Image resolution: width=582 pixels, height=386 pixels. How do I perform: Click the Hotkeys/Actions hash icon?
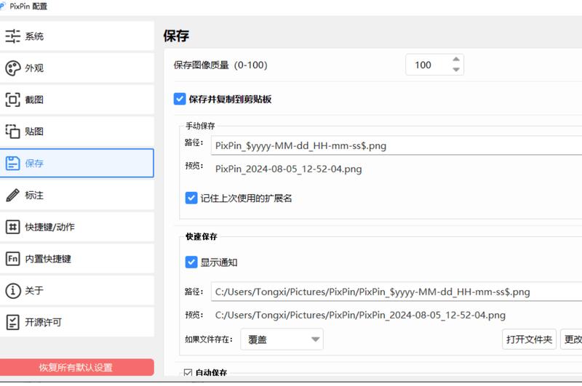pos(12,227)
